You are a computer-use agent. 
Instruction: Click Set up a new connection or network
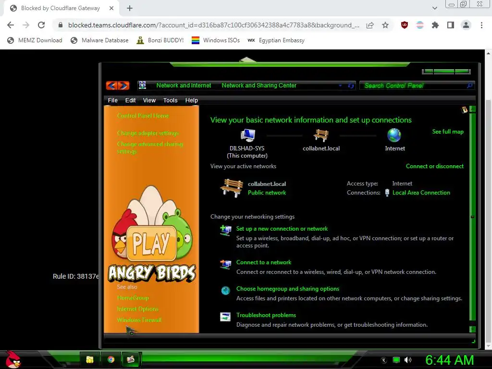tap(282, 228)
